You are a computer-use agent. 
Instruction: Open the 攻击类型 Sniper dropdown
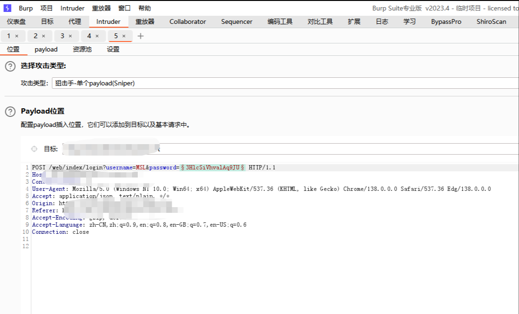[285, 83]
